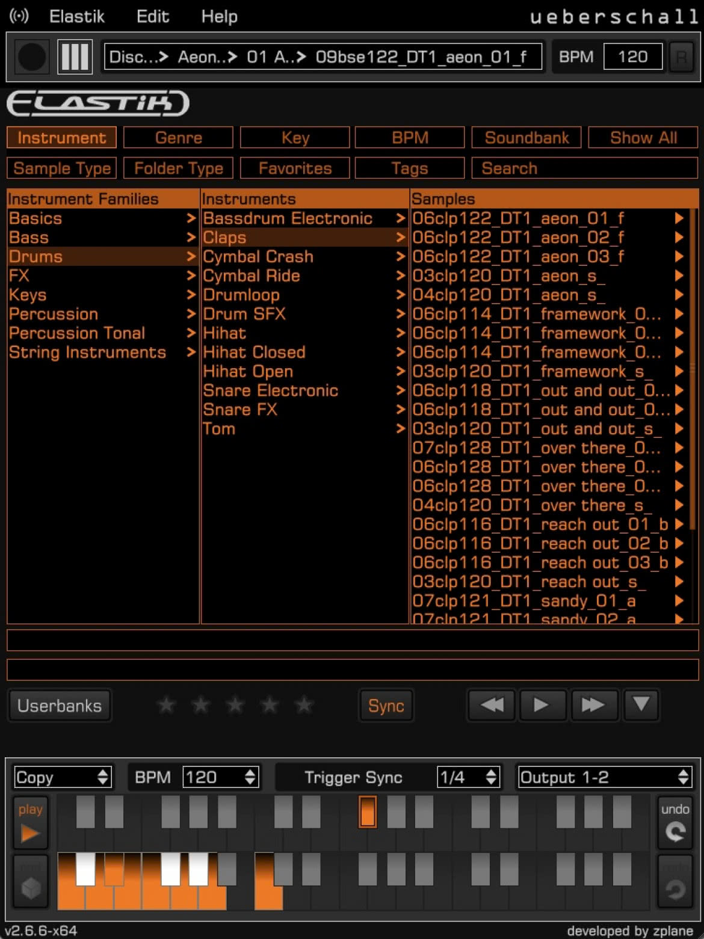Click the rewind transport button

492,704
